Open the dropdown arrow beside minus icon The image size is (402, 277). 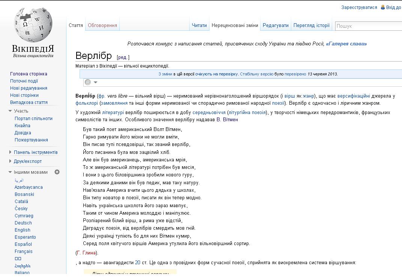tap(96, 82)
